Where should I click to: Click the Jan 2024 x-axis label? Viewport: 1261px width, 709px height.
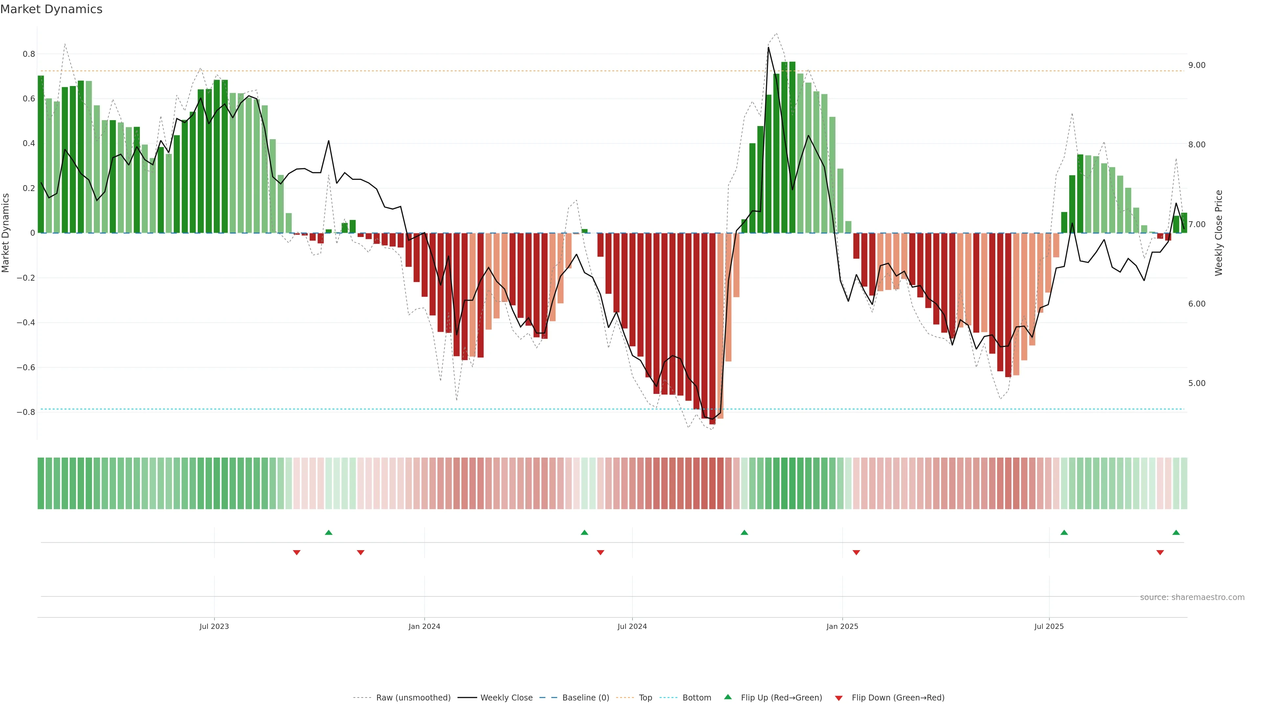pyautogui.click(x=424, y=626)
